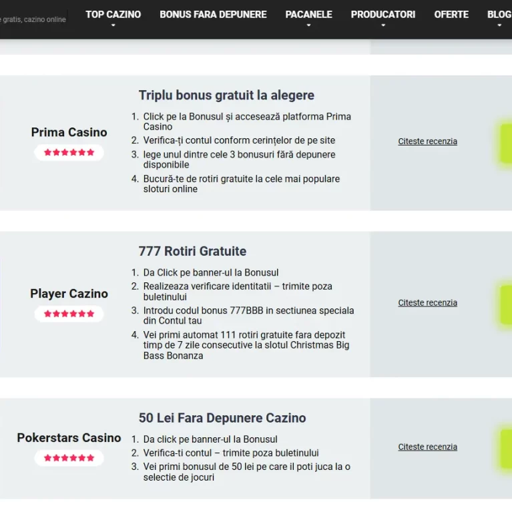Click the Triplu bonus gratuit la alegere title
The width and height of the screenshot is (512, 512).
tap(226, 95)
